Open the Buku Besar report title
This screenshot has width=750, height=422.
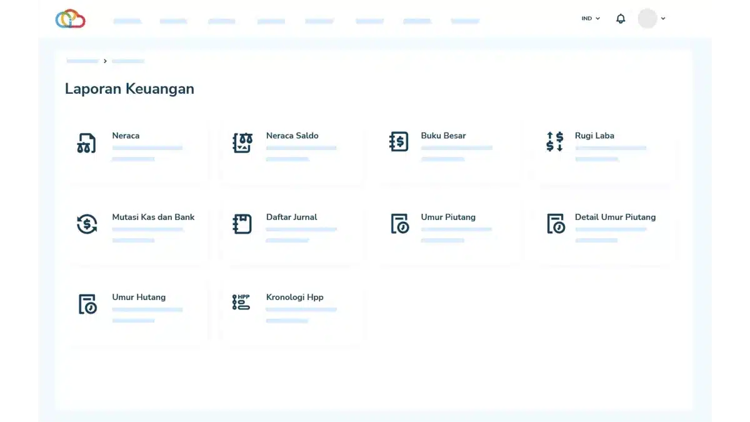(443, 136)
